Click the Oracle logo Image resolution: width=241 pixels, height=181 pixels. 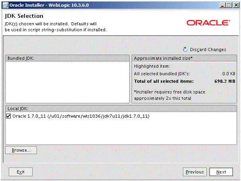pos(208,23)
